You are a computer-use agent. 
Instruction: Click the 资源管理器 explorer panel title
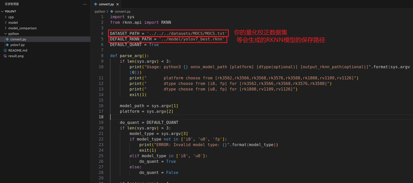coord(12,4)
